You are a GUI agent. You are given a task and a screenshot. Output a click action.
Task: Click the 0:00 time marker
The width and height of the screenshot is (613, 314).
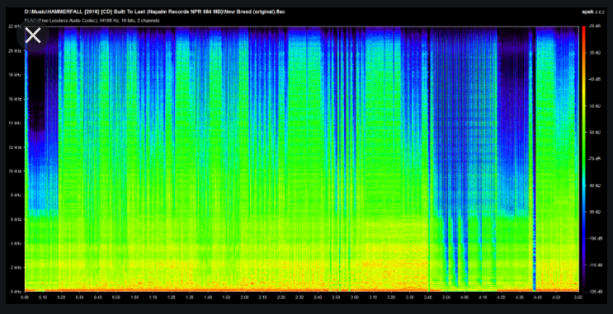pos(25,298)
